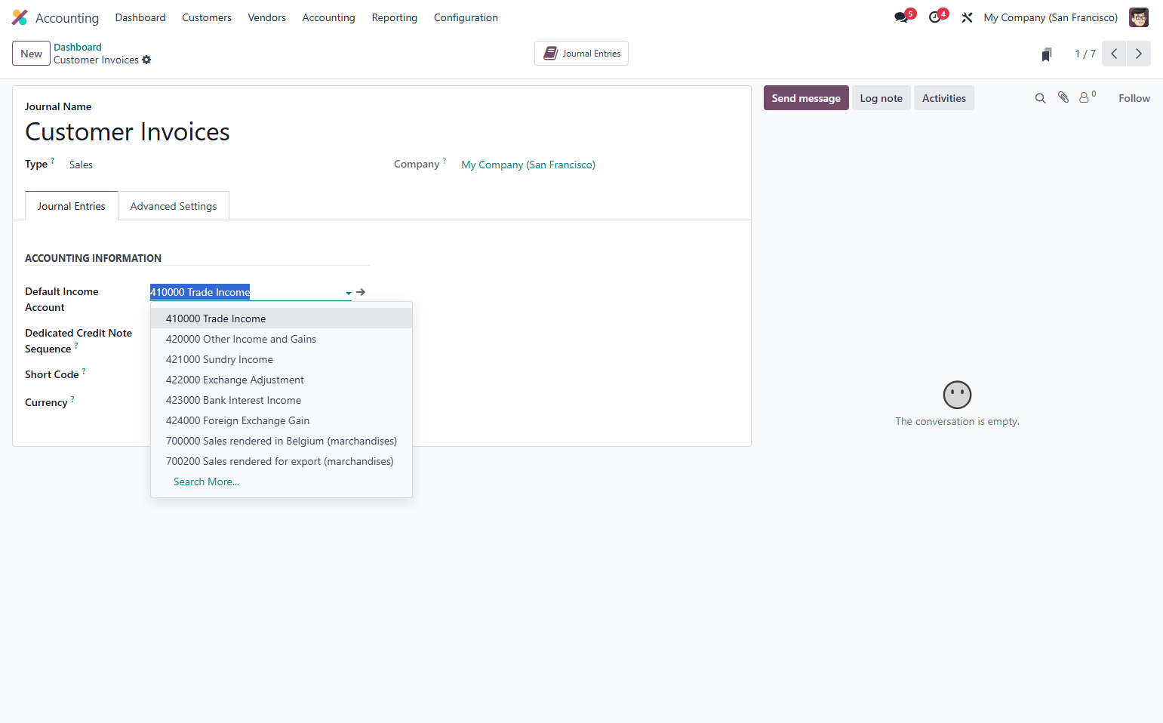Screen dimensions: 1163x723
Task: Toggle the Default Income Account dropdown caret
Action: click(349, 293)
